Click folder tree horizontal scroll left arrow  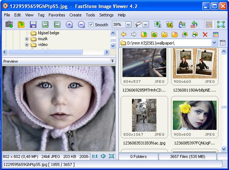click(5, 52)
